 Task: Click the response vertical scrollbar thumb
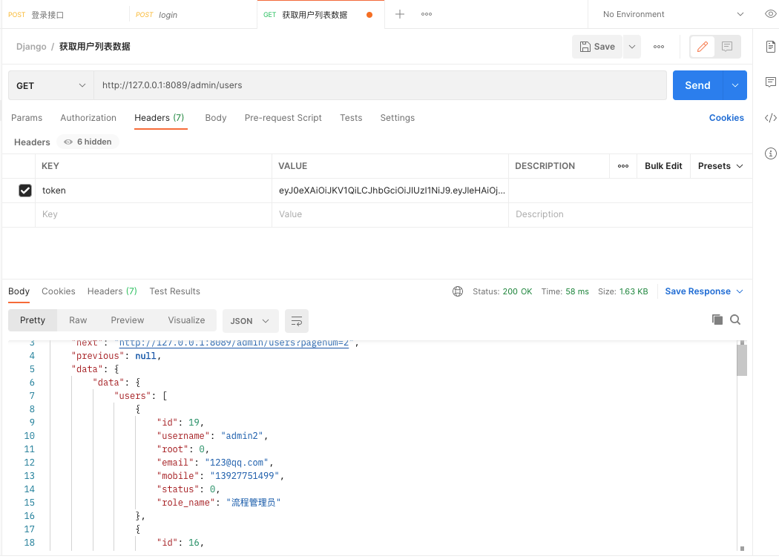point(742,360)
